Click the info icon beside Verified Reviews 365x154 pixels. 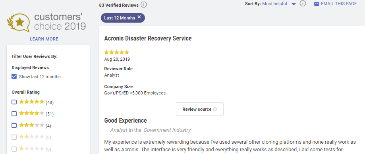144,5
